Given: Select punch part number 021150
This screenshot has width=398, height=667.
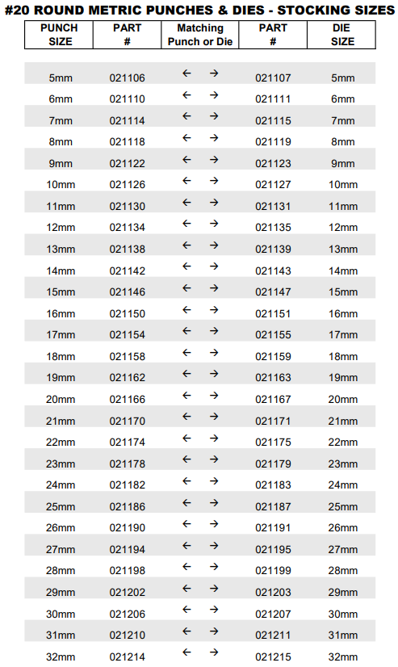Looking at the screenshot, I should (127, 313).
